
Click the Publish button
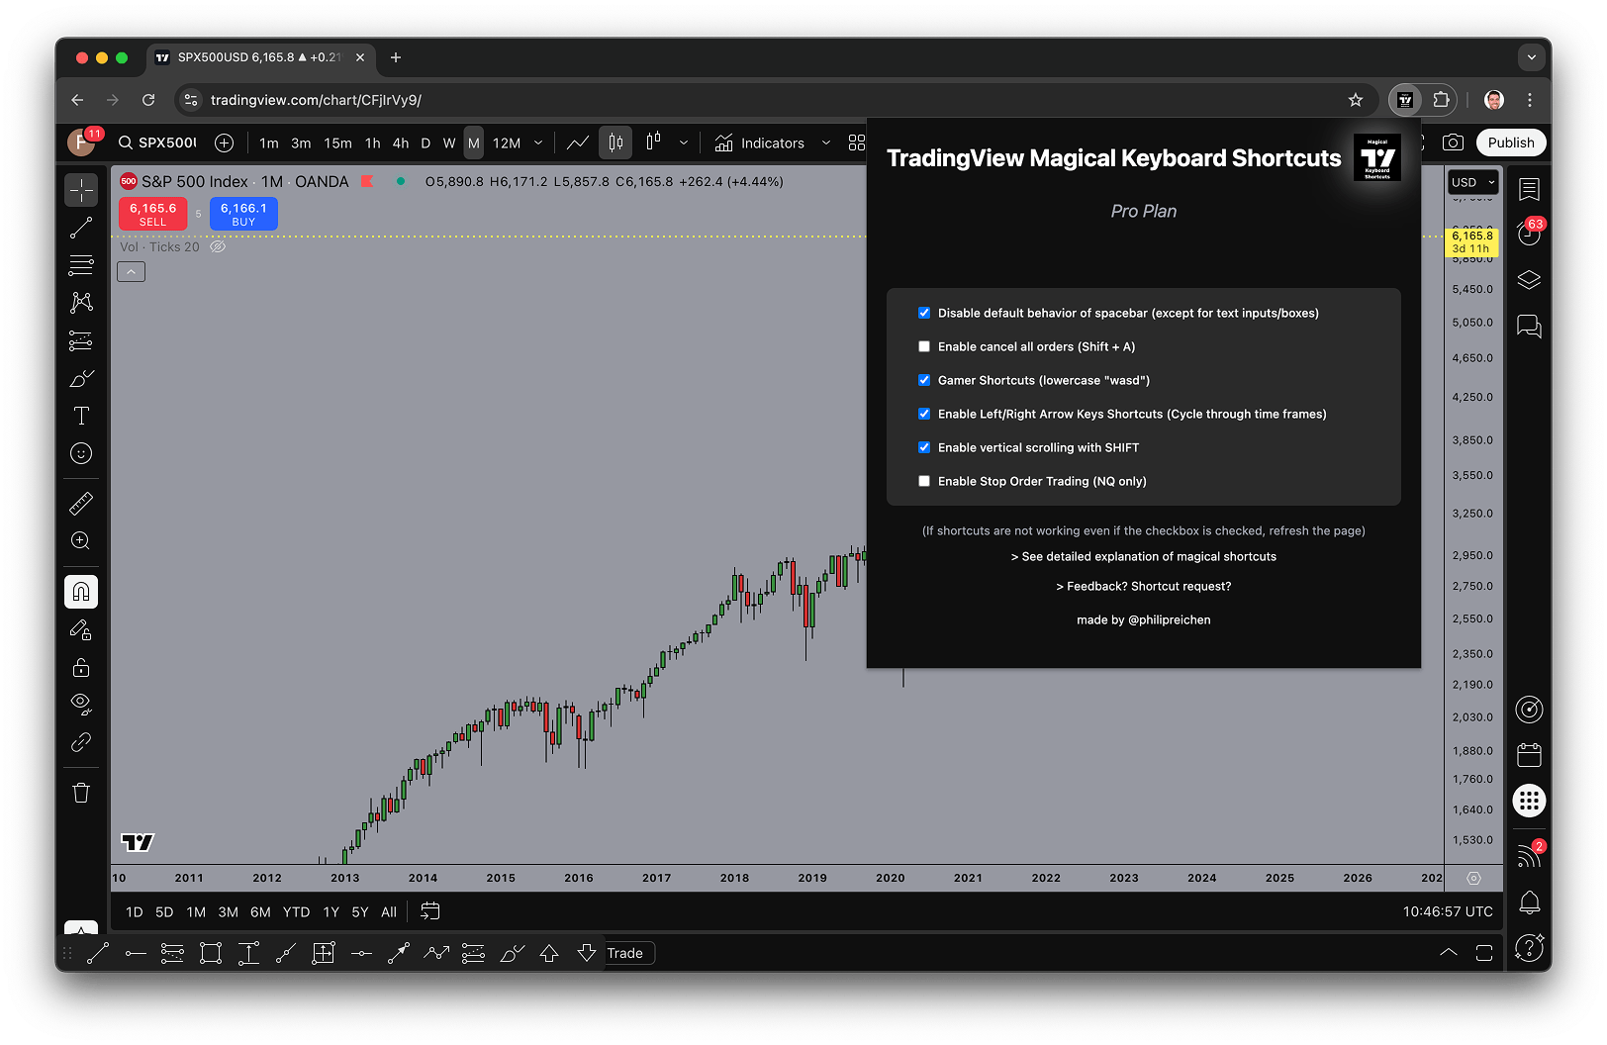pos(1511,142)
